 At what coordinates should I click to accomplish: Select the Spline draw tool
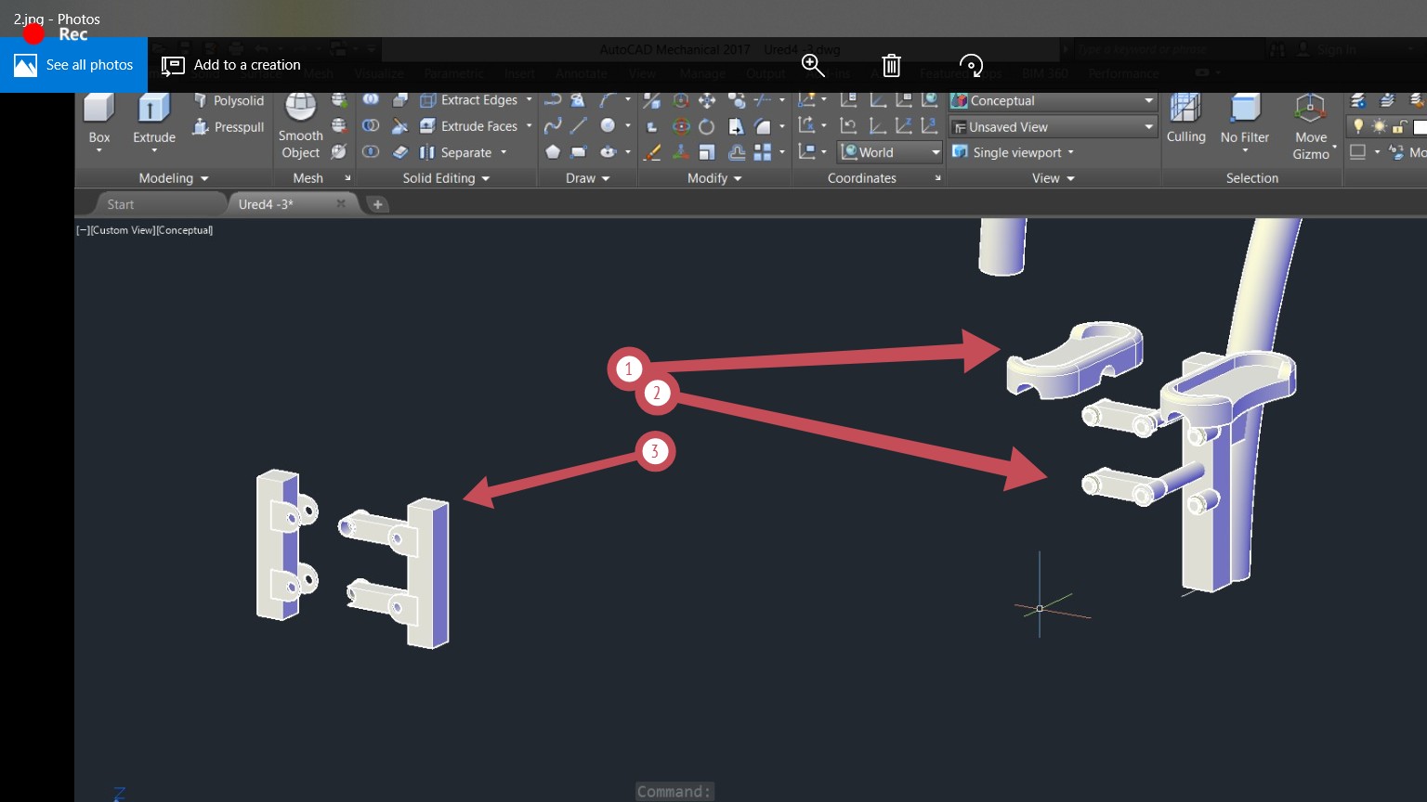(x=553, y=125)
